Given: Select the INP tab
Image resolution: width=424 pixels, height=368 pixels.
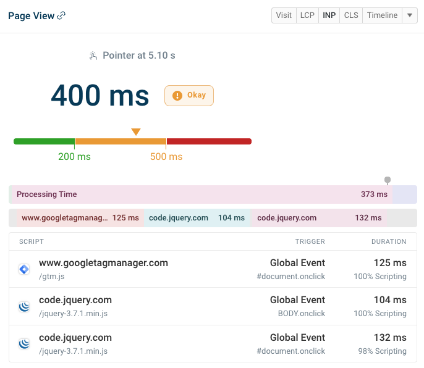Looking at the screenshot, I should click(329, 15).
